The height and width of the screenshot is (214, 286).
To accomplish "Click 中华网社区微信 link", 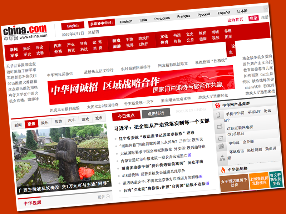I will [60, 75].
